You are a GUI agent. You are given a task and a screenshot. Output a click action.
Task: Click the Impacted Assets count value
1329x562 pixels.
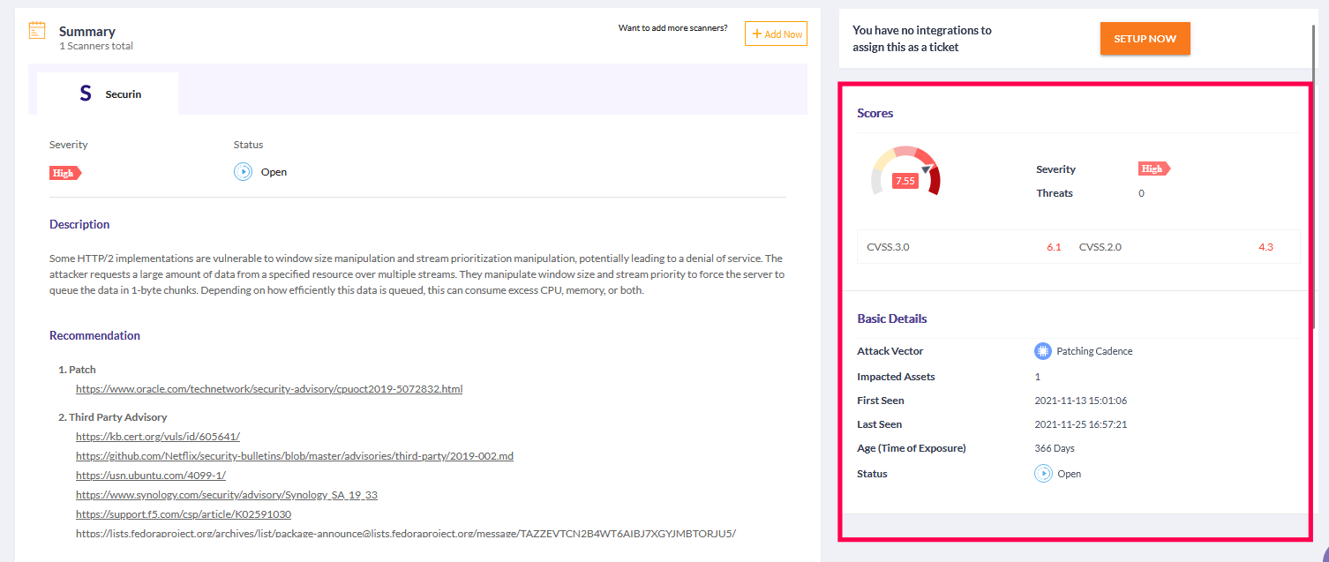point(1038,377)
